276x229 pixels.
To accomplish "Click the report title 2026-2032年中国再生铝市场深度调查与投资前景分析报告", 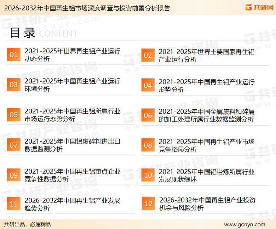I will coord(87,8).
